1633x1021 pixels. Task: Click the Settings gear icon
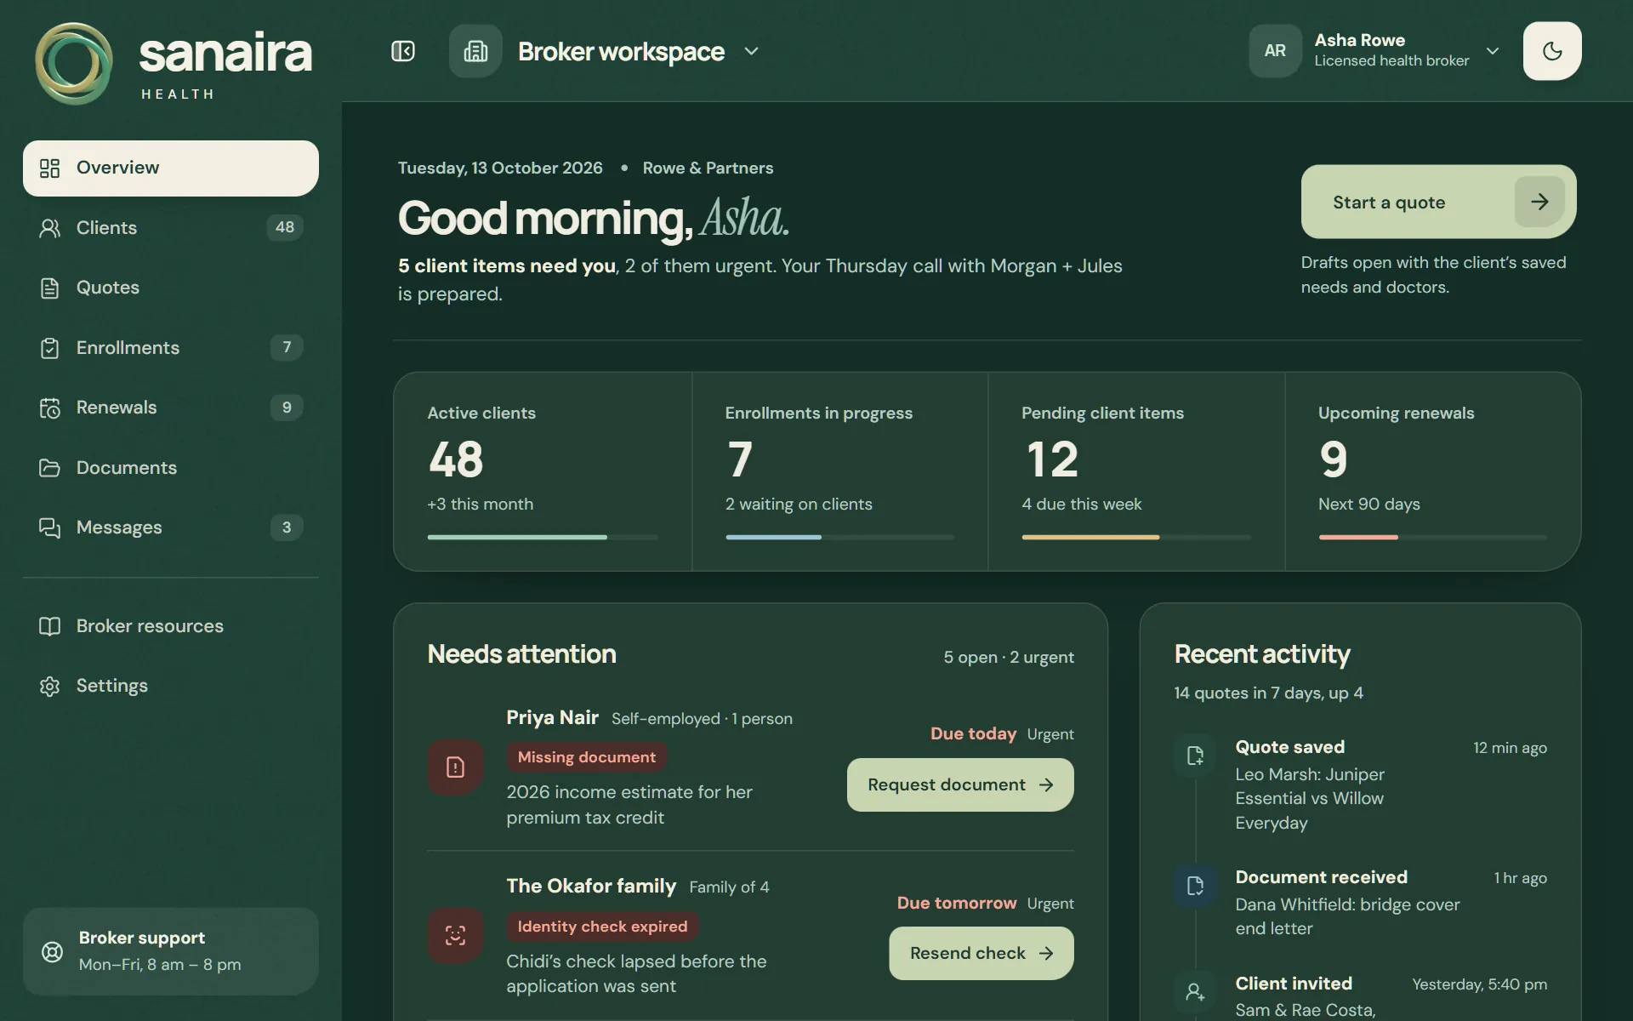(x=50, y=686)
